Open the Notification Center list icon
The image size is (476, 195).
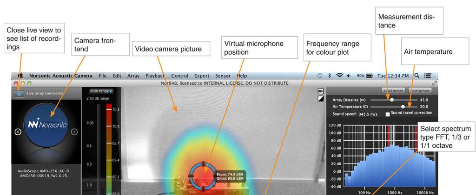pos(428,76)
